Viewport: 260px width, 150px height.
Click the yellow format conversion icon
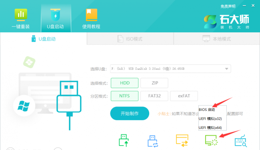(182, 141)
